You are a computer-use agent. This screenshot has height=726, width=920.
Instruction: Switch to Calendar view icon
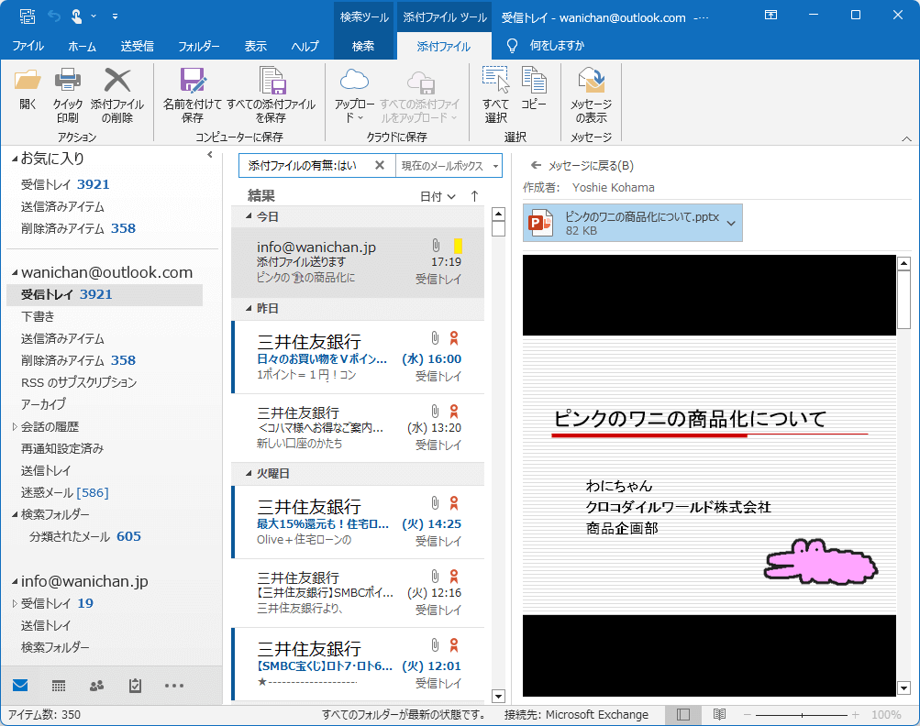click(x=59, y=685)
